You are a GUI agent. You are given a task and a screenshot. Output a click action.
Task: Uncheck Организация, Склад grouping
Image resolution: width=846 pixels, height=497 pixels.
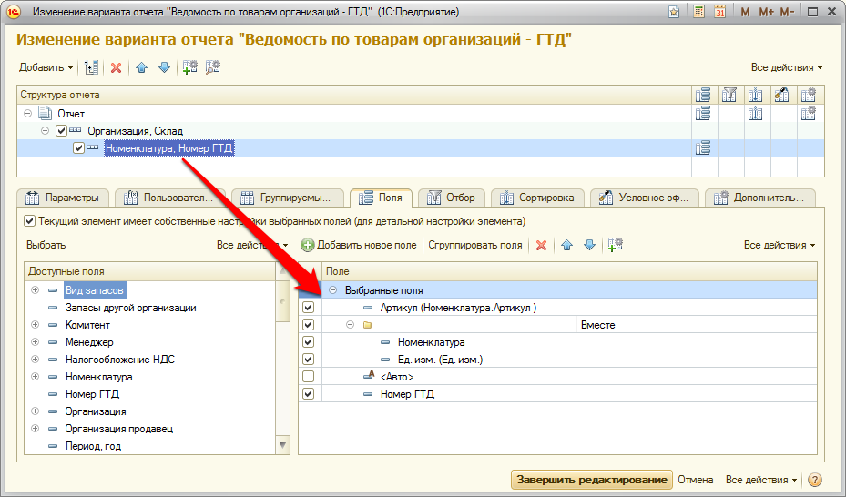tap(62, 130)
